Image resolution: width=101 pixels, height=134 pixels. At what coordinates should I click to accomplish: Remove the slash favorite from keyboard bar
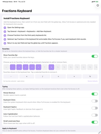pyautogui.click(x=43, y=76)
